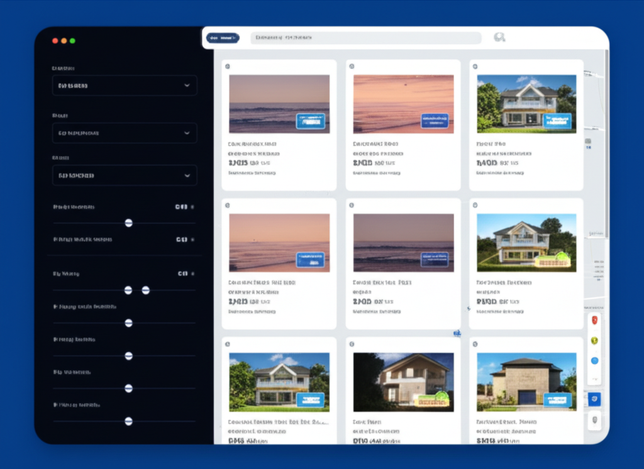Open the third sidebar dropdown
644x469 pixels.
click(125, 175)
